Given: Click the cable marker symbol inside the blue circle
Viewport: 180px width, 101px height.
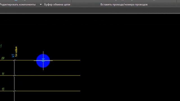Looking at the screenshot, I should (x=43, y=60).
